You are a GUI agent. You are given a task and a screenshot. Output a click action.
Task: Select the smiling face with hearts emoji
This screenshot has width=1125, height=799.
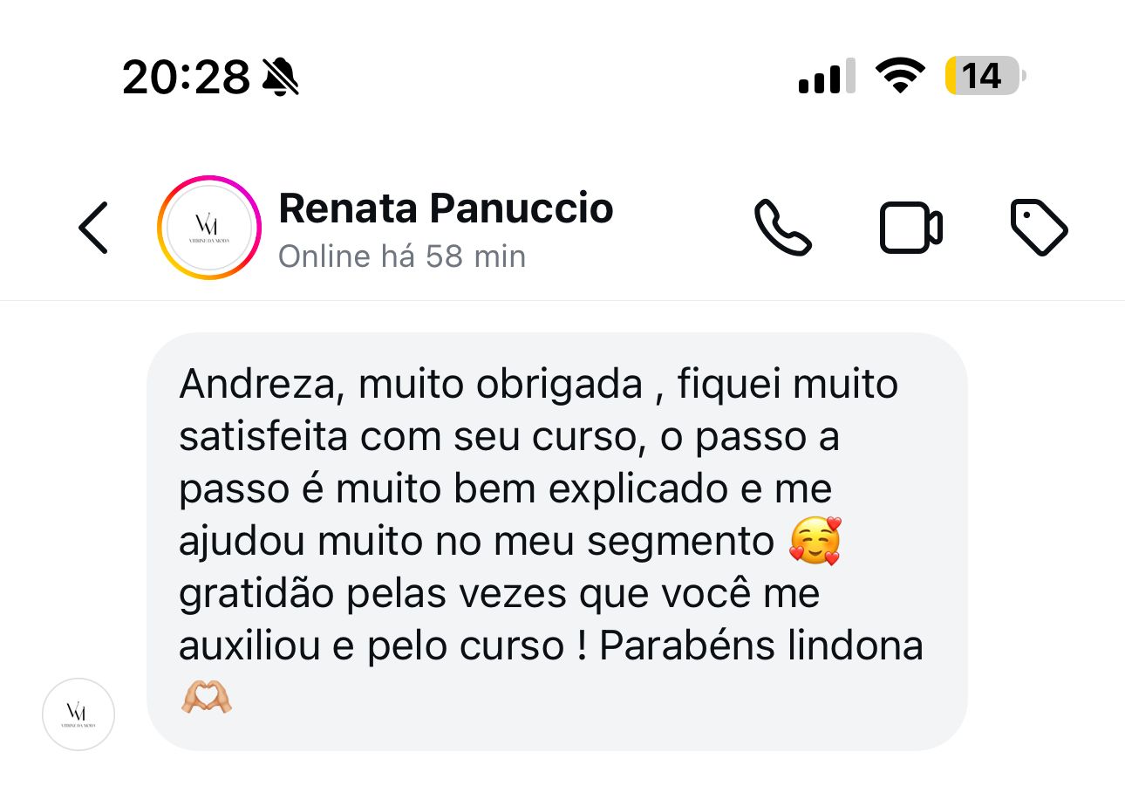(x=815, y=541)
